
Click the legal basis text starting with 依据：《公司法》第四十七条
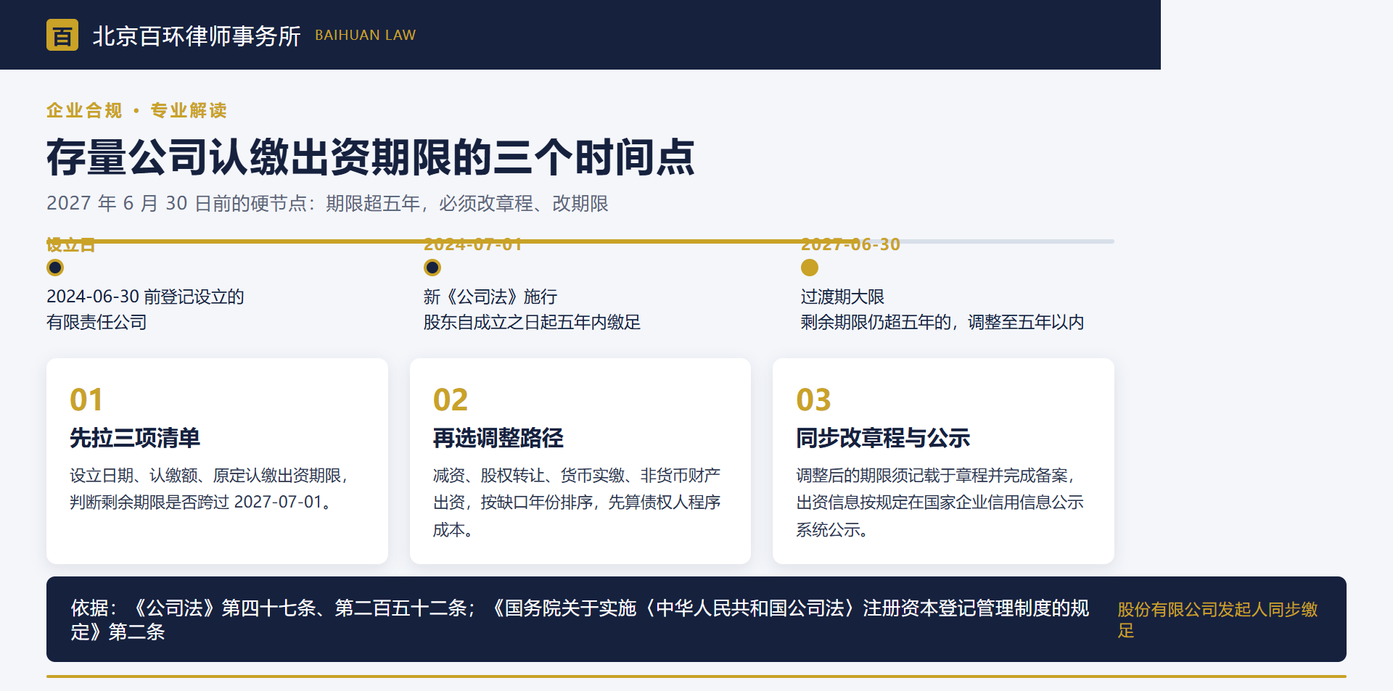point(580,619)
